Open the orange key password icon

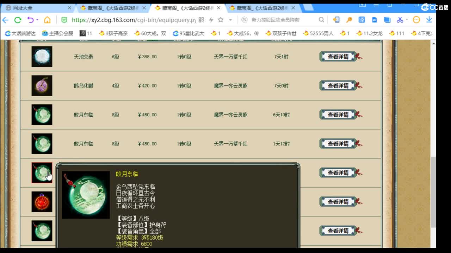click(349, 20)
